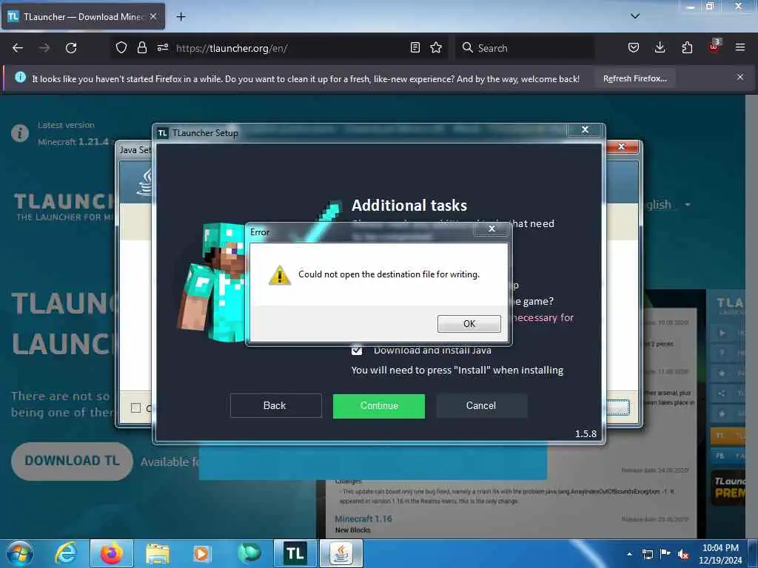Image resolution: width=758 pixels, height=568 pixels.
Task: Toggle the checkbox in the Java Setup window
Action: coord(136,408)
